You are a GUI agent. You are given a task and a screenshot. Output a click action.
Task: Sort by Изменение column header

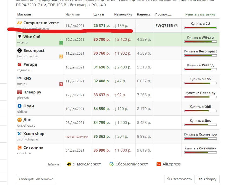[x=123, y=14]
